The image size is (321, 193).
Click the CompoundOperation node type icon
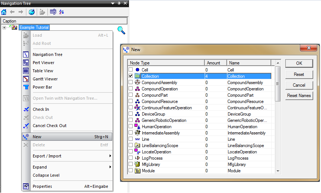click(137, 89)
